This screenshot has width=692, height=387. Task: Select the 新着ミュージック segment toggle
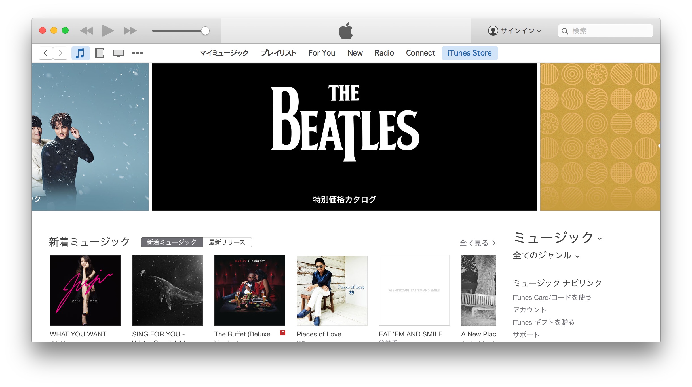pyautogui.click(x=172, y=242)
